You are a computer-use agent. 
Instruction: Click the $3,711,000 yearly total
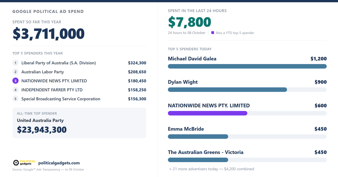tap(48, 34)
